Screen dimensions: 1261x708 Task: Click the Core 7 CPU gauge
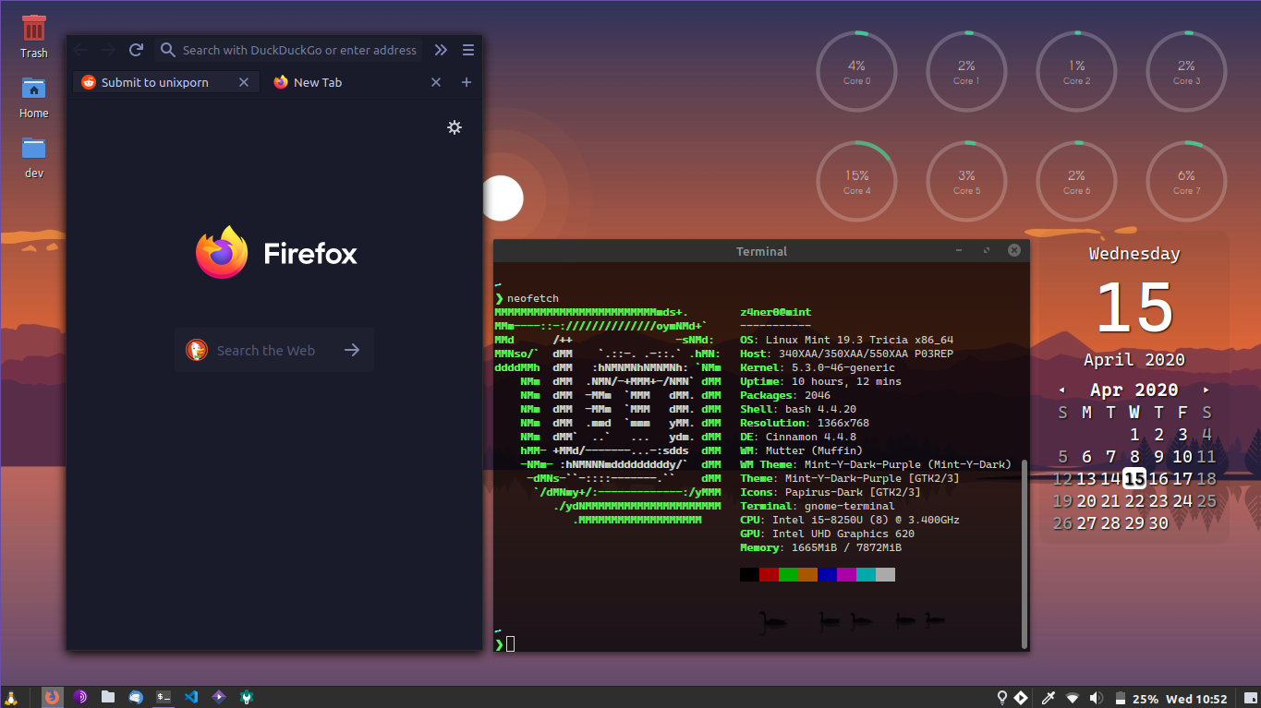click(x=1187, y=181)
